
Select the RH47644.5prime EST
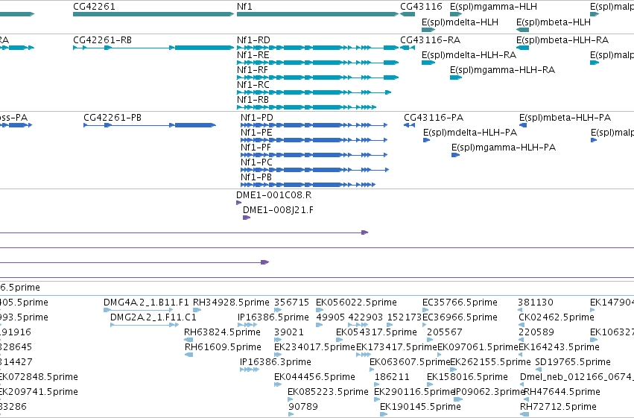(x=527, y=400)
